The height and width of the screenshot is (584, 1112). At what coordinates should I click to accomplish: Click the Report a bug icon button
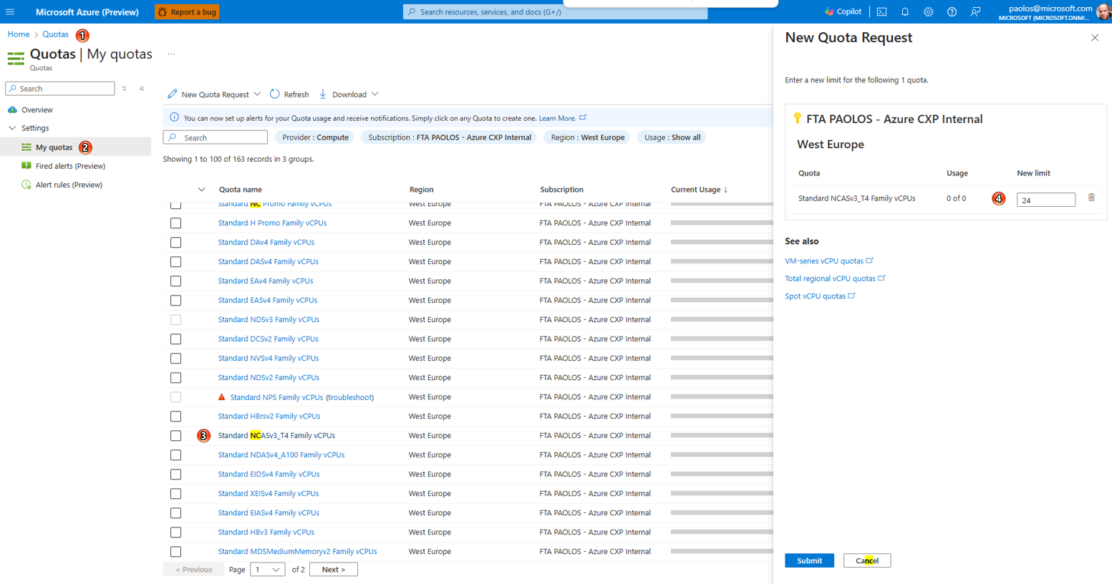tap(163, 11)
